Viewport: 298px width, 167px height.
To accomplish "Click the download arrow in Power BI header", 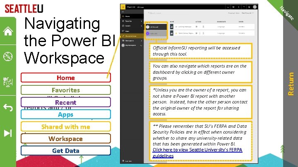I will pos(239,7).
